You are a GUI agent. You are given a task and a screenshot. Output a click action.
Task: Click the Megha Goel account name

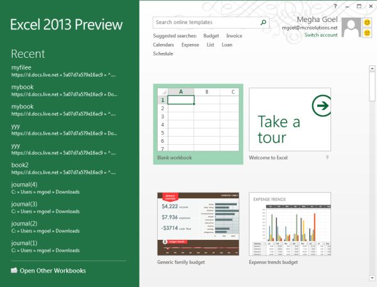(317, 20)
